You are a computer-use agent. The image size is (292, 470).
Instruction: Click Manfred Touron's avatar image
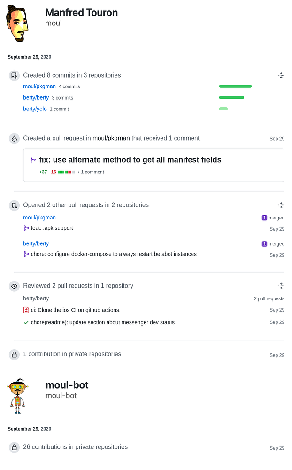pyautogui.click(x=17, y=24)
